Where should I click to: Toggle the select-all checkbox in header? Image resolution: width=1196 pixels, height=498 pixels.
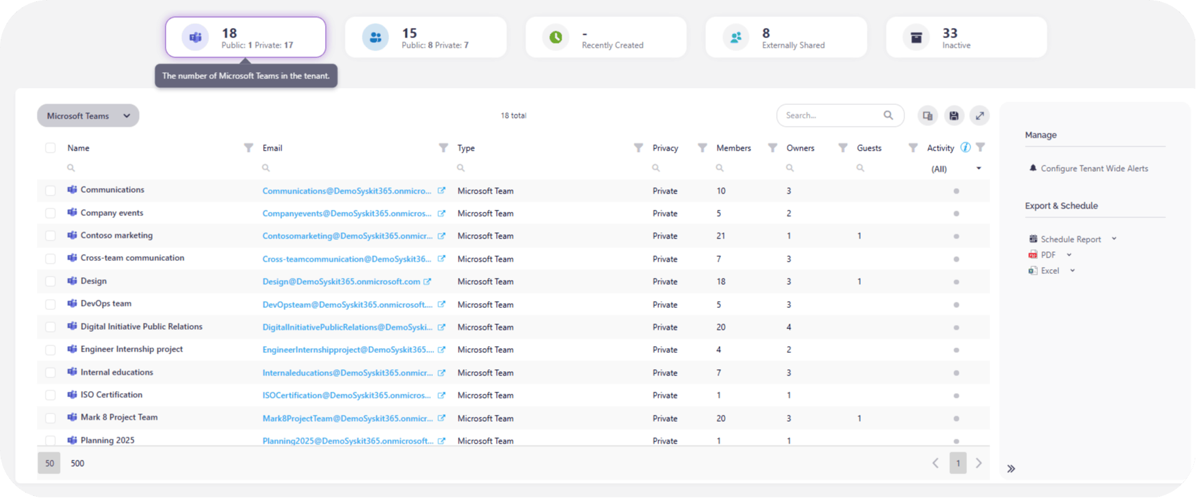pos(50,148)
